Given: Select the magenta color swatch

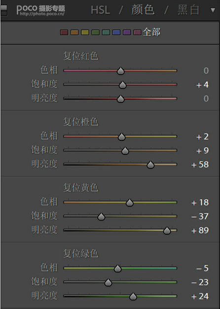Looking at the screenshot, I should 137,33.
